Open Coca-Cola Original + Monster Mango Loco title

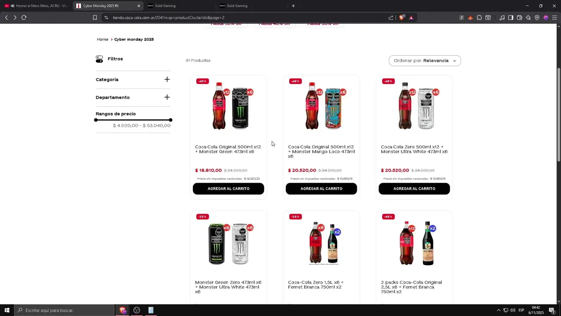pyautogui.click(x=321, y=151)
